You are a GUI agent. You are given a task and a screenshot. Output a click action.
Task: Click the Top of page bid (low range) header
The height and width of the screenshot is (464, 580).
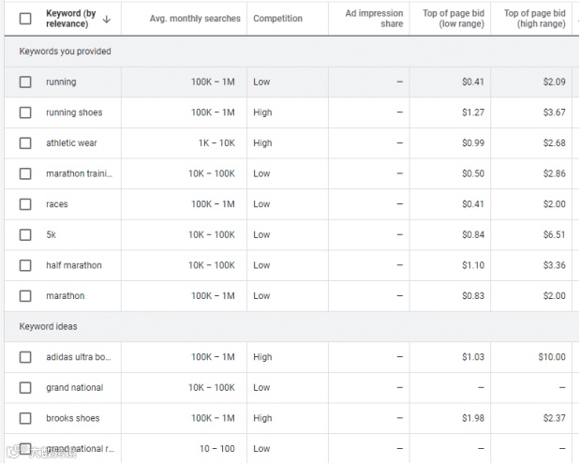coord(453,19)
